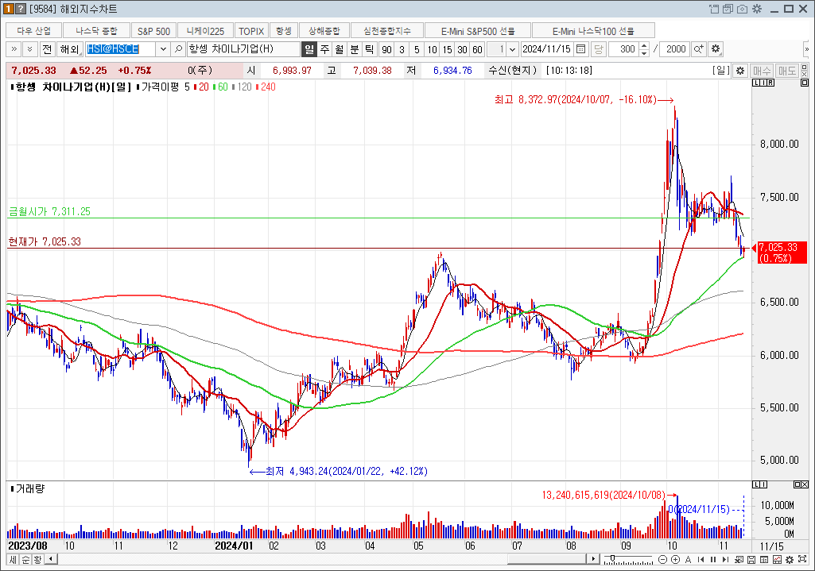Select the 니케이225 index tab
The height and width of the screenshot is (571, 815).
(205, 31)
